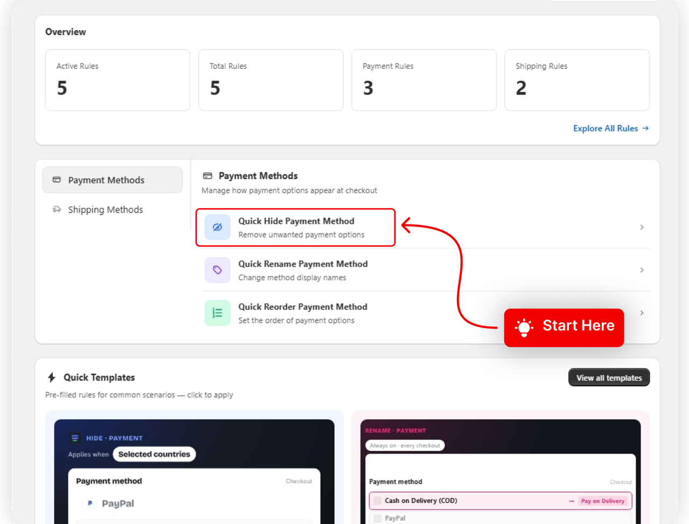689x524 pixels.
Task: Open Quick Rename Payment Method option
Action: 426,270
